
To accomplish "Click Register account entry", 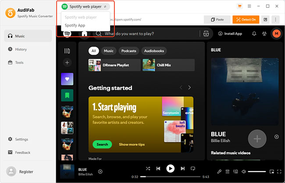I will [20, 172].
